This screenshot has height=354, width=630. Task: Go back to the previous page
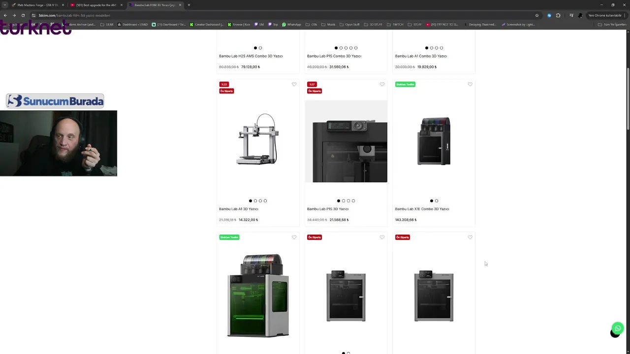tap(5, 15)
